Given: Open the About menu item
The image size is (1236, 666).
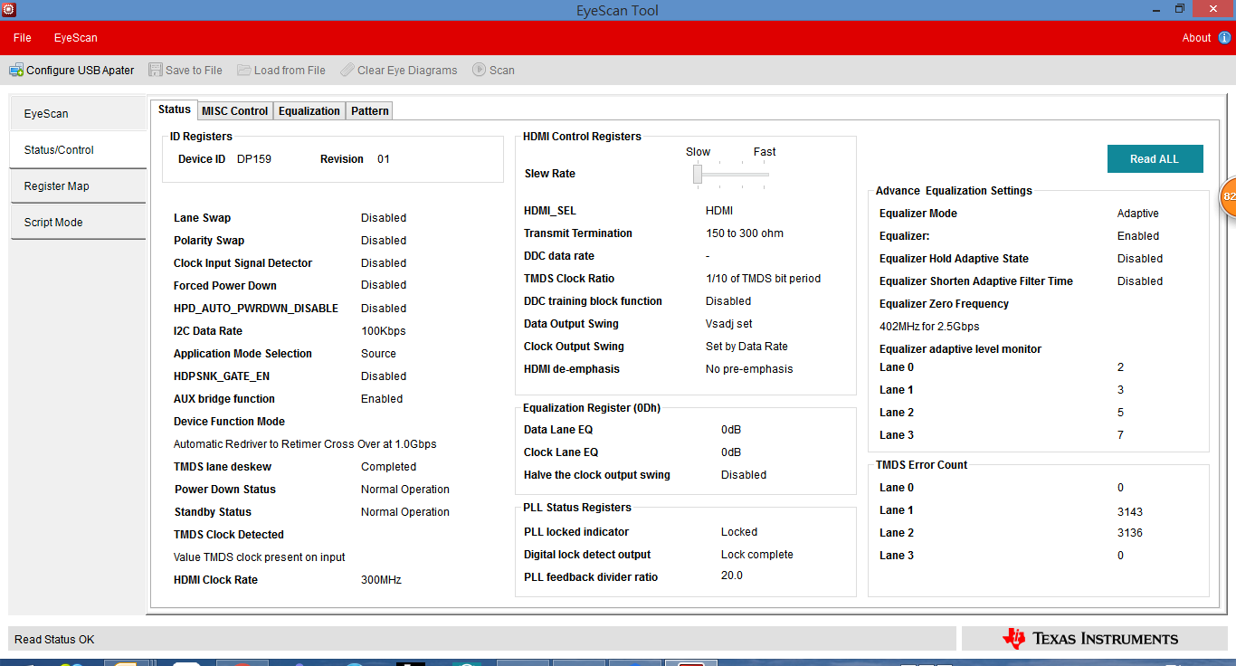Looking at the screenshot, I should click(x=1196, y=38).
